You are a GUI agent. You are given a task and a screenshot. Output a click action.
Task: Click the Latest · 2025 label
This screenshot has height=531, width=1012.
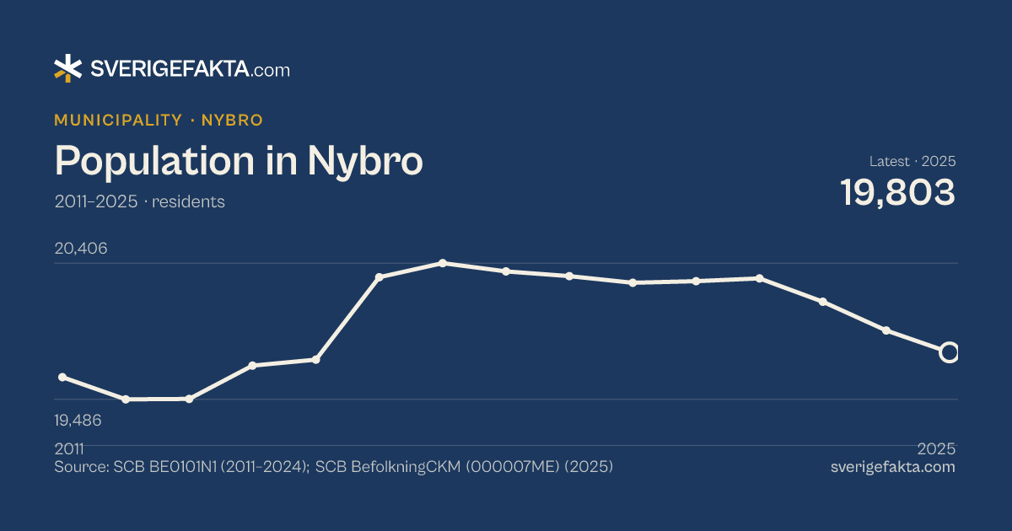click(912, 161)
